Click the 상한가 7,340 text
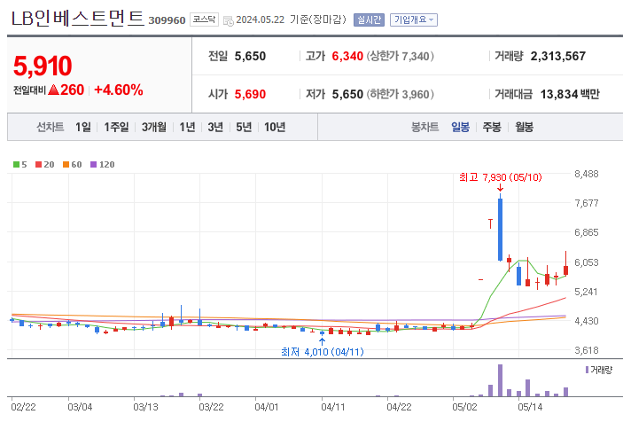Viewport: 623px width, 422px height. (400, 56)
